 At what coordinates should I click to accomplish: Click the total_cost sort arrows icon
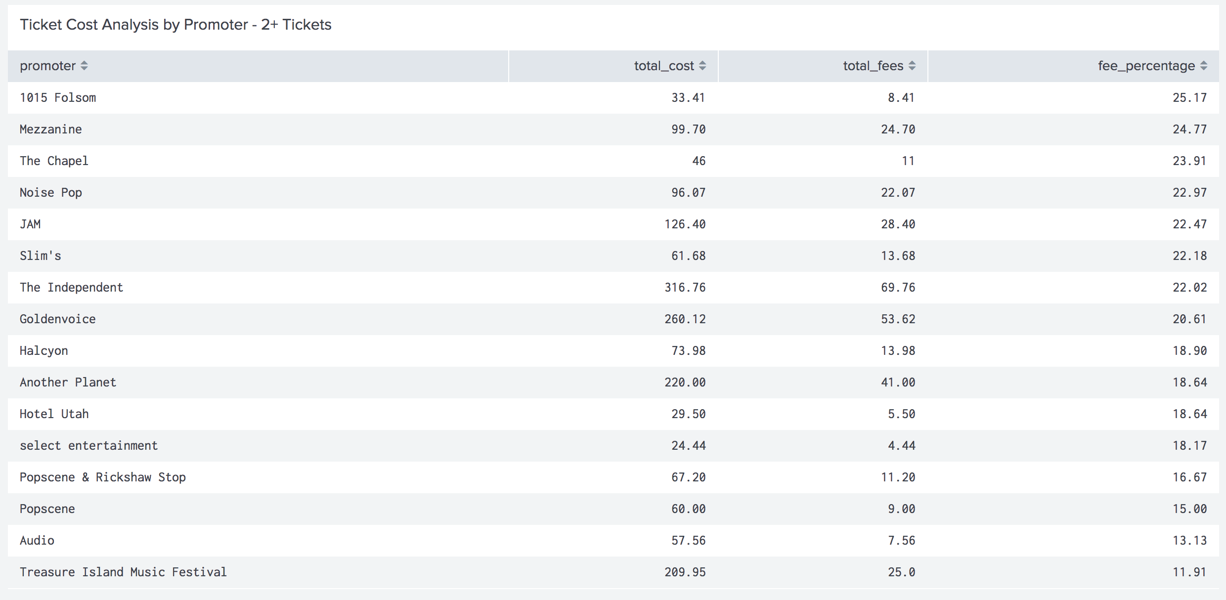pyautogui.click(x=702, y=66)
